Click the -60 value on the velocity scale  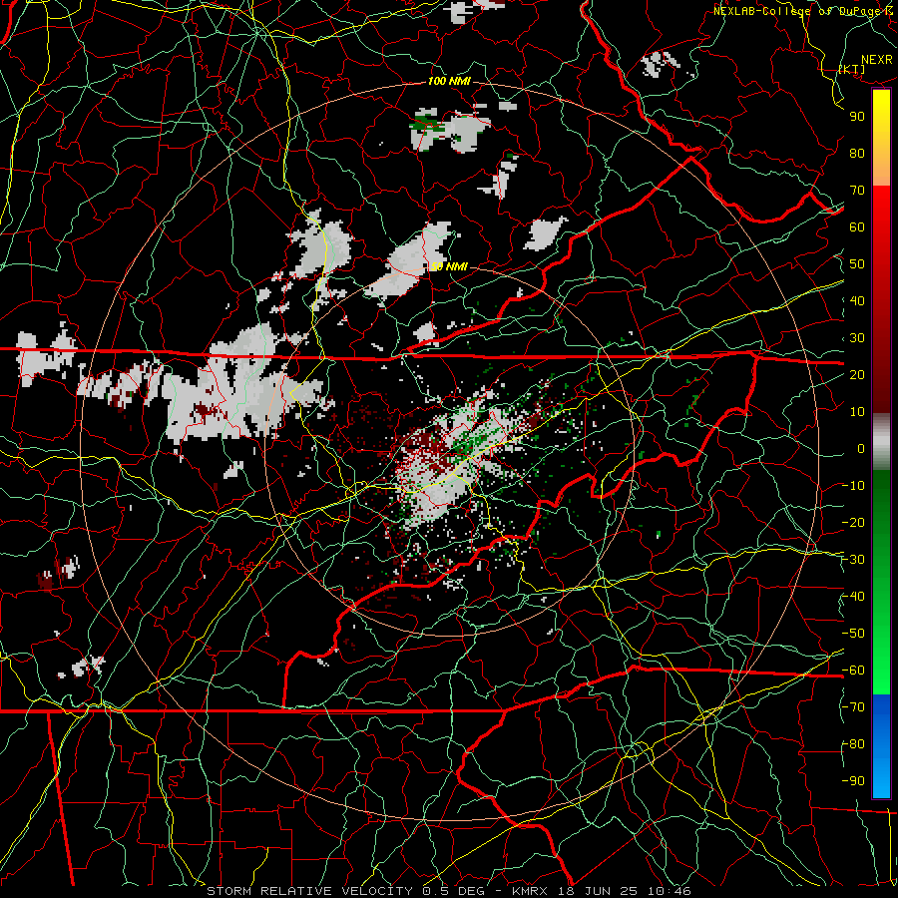tap(853, 671)
